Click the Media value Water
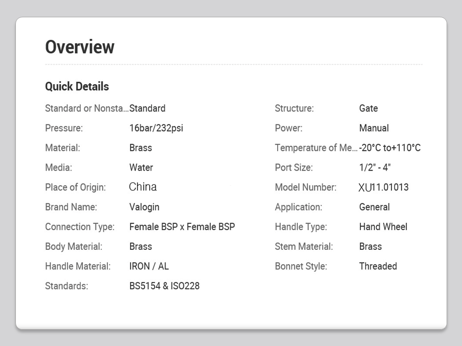Viewport: 462px width, 346px height. 141,168
